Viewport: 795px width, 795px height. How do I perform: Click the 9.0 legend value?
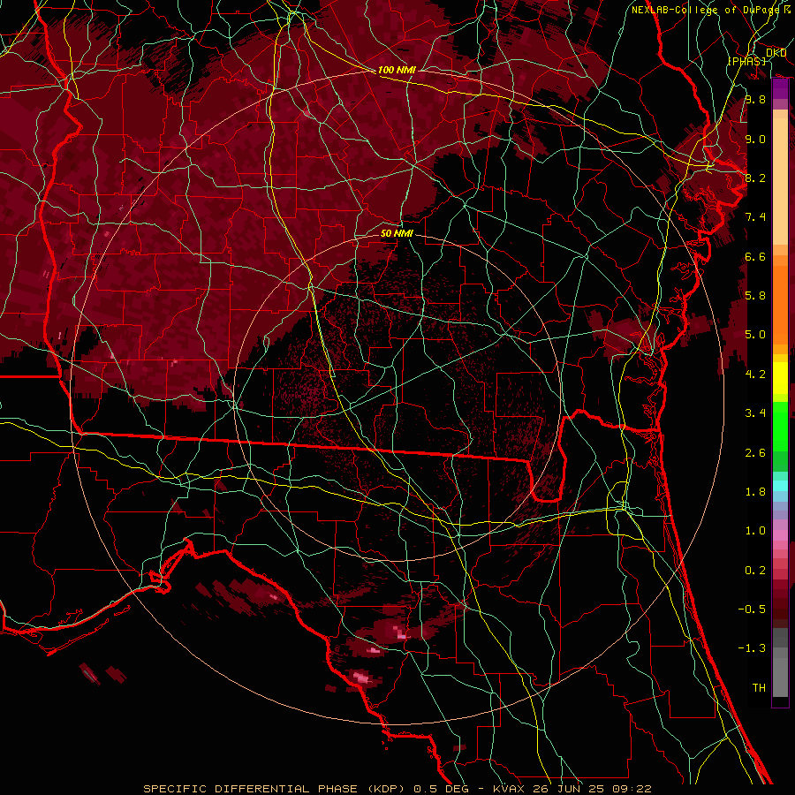click(755, 139)
